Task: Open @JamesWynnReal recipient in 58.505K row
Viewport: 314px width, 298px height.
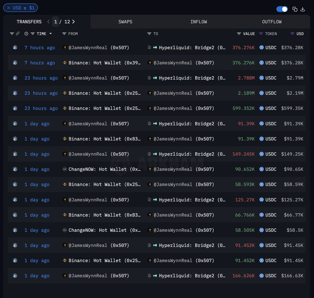Action: click(184, 230)
